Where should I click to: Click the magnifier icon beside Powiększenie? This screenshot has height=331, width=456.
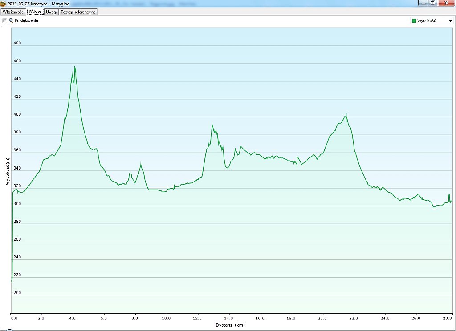point(11,21)
